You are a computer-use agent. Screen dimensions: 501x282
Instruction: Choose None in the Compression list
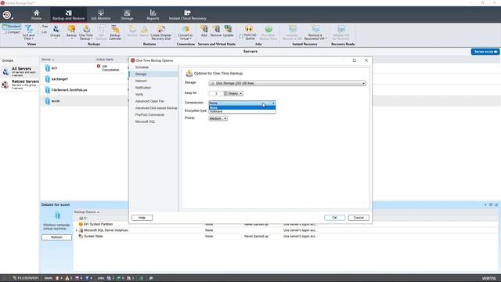[242, 108]
